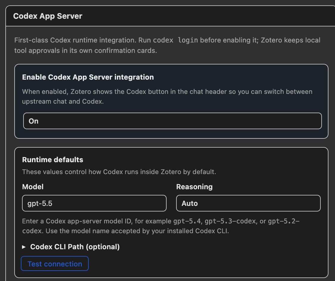
Task: Click the Enable Codex App Server integration title
Action: point(88,77)
